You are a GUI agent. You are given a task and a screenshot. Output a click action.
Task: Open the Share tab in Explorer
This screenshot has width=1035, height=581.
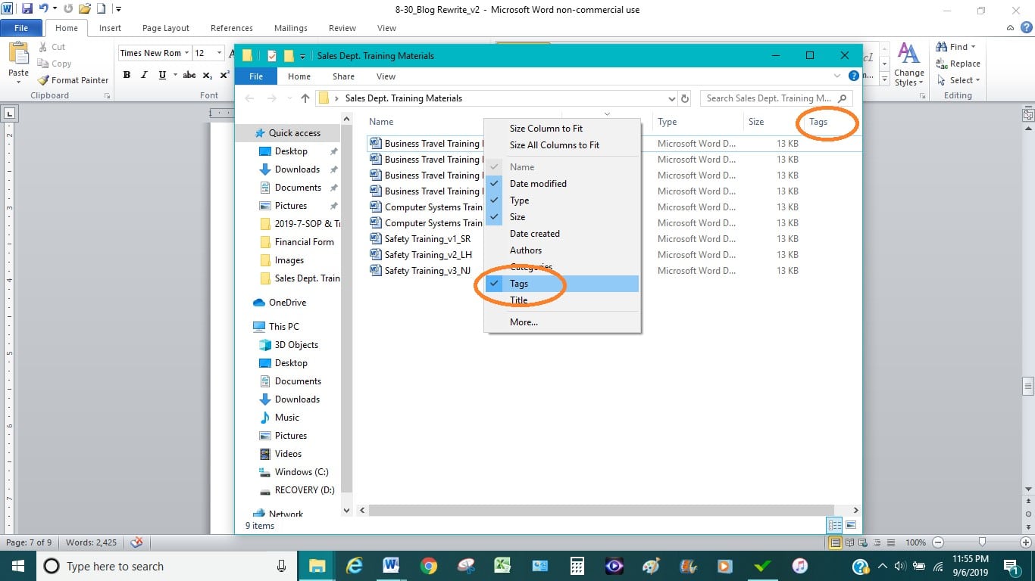(343, 76)
